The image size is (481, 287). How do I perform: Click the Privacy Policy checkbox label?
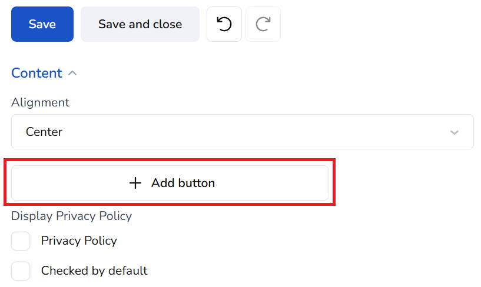[x=79, y=241]
